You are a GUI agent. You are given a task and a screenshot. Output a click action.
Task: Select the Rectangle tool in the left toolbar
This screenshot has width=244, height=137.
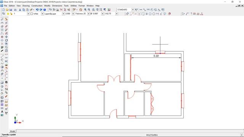point(2,83)
